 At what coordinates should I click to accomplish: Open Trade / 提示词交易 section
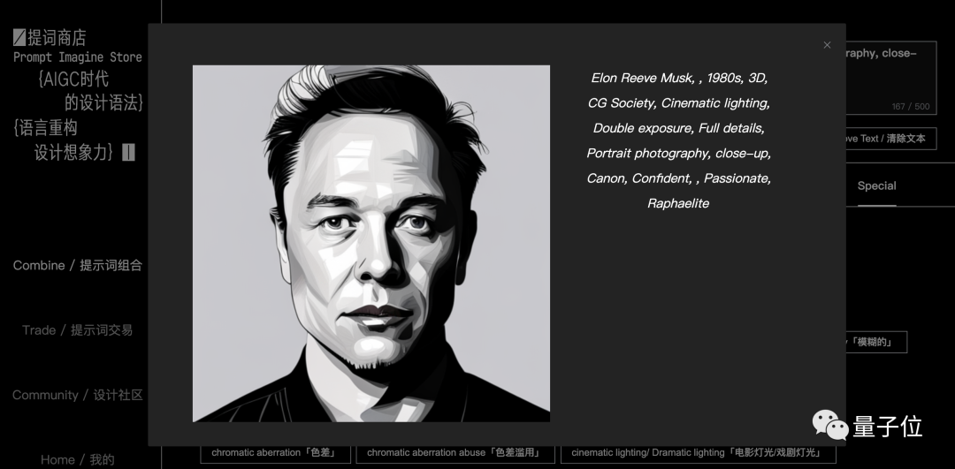[77, 329]
